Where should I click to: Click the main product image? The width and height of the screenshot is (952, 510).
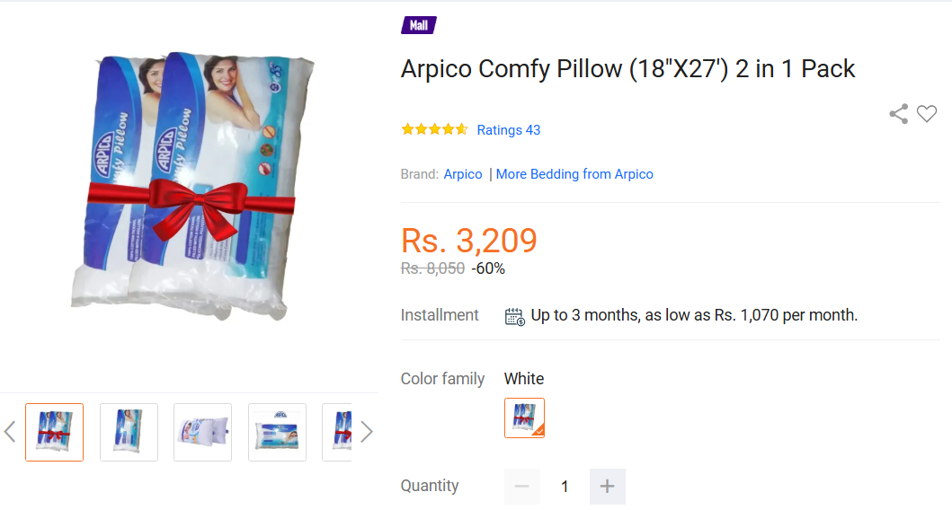pyautogui.click(x=191, y=185)
